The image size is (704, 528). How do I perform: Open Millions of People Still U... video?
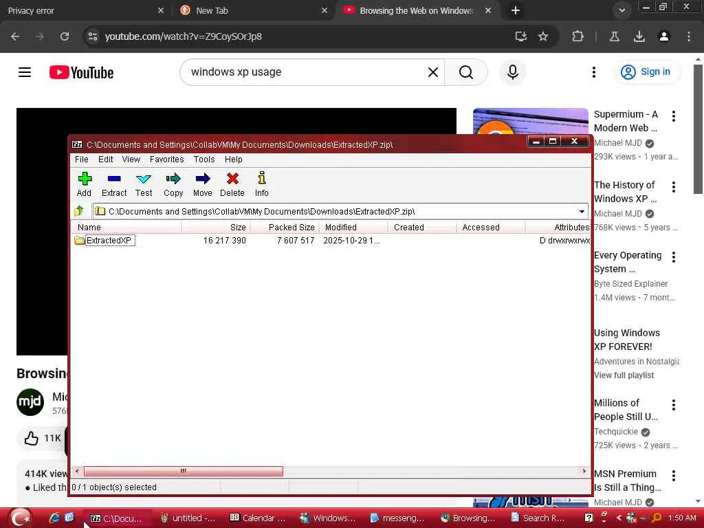coord(626,410)
